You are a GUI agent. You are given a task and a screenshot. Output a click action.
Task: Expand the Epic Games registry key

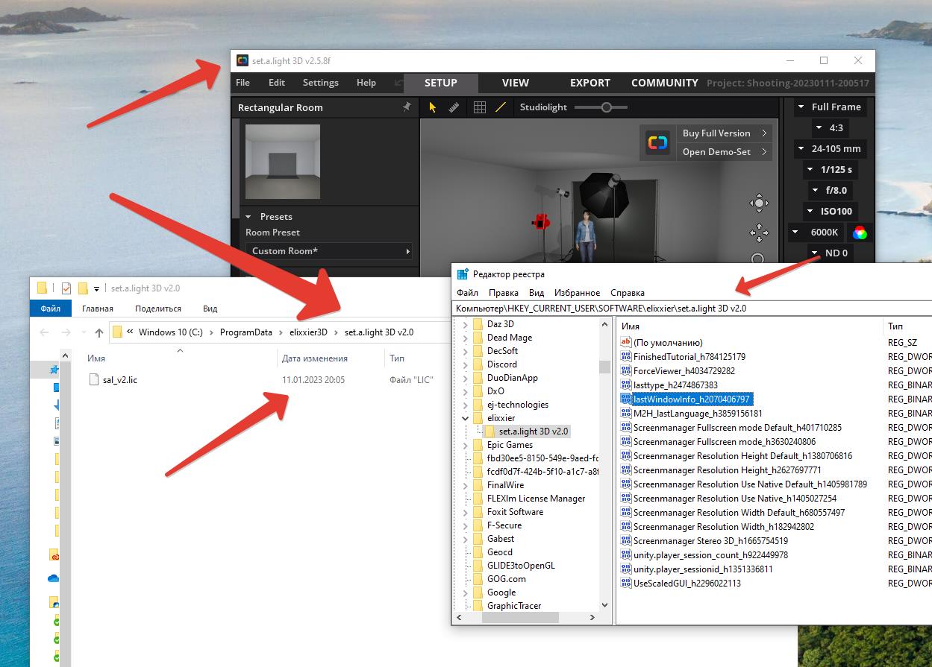(466, 445)
